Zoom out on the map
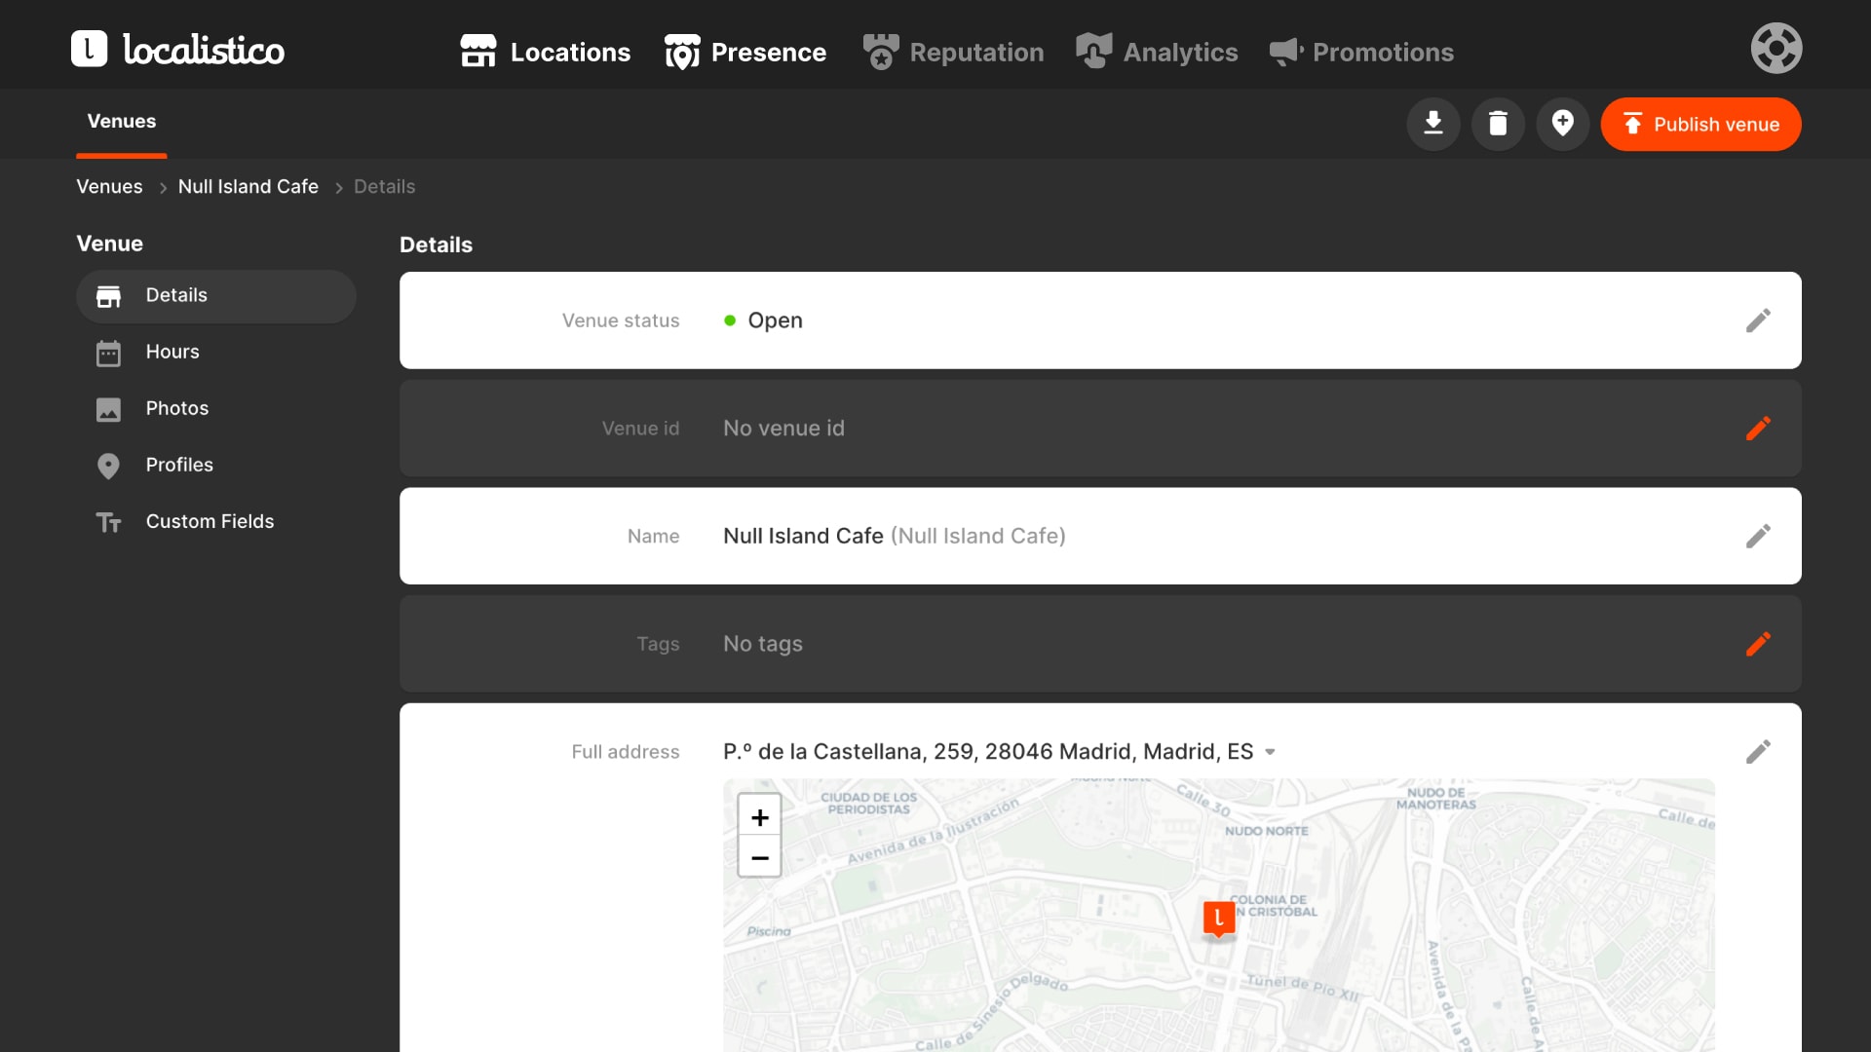 point(759,857)
